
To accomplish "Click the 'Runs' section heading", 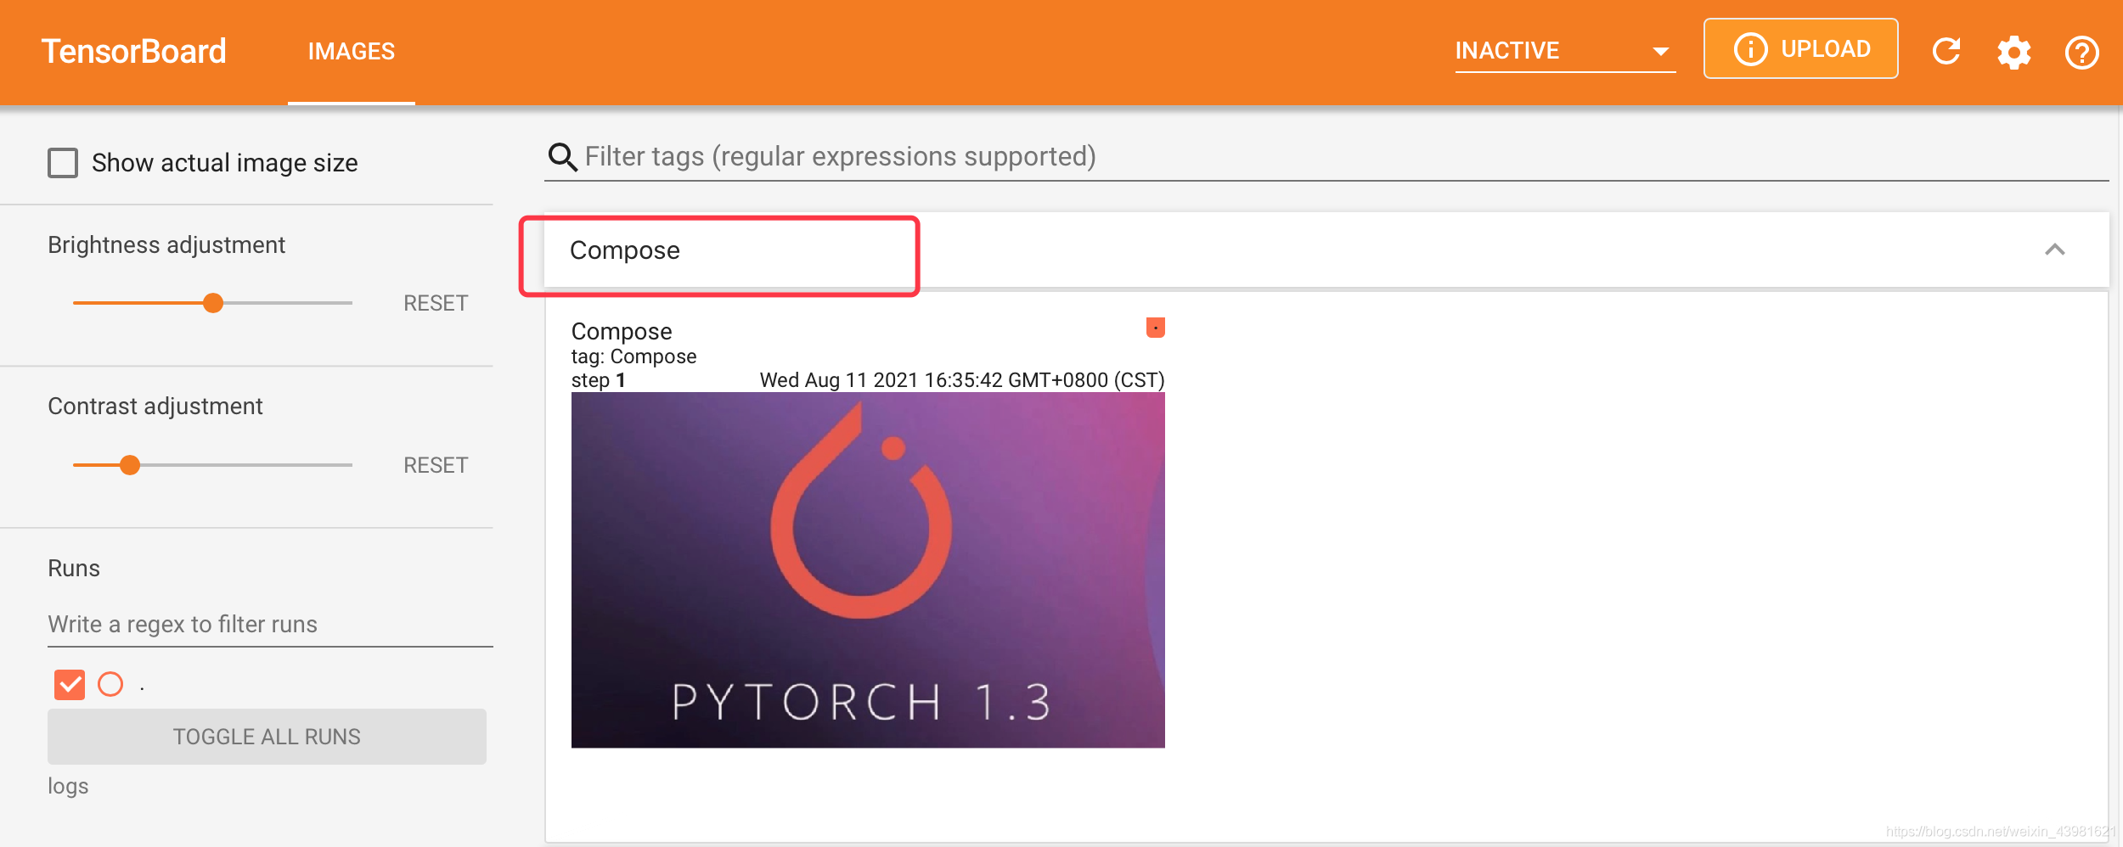I will pyautogui.click(x=74, y=569).
